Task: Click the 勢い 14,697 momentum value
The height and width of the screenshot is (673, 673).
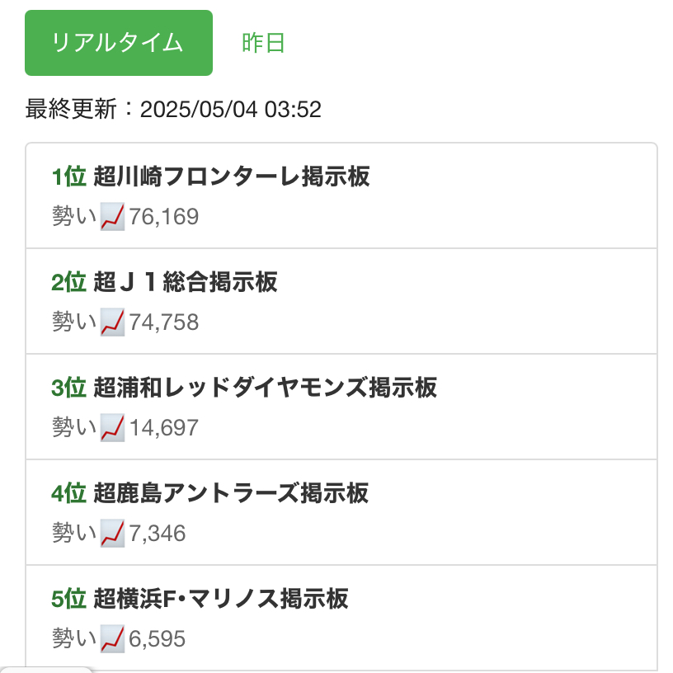Action: point(163,428)
